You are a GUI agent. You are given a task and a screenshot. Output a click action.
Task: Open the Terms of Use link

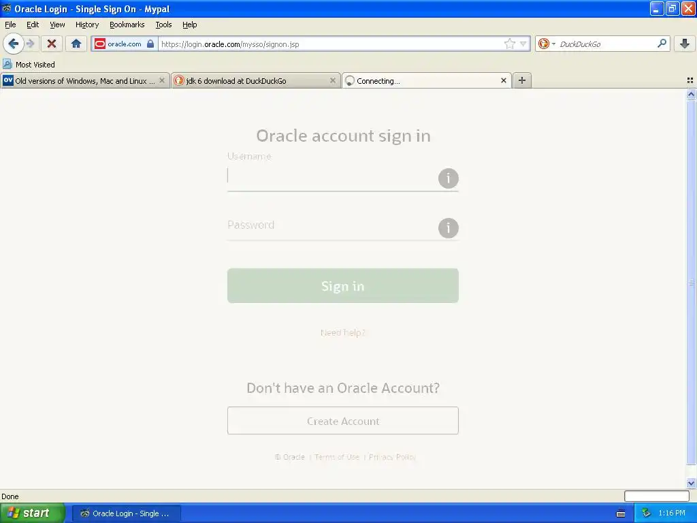pos(337,457)
